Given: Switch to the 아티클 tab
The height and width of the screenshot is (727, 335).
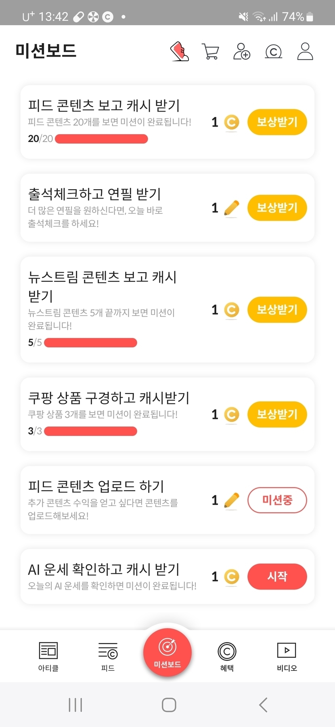Looking at the screenshot, I should click(48, 656).
